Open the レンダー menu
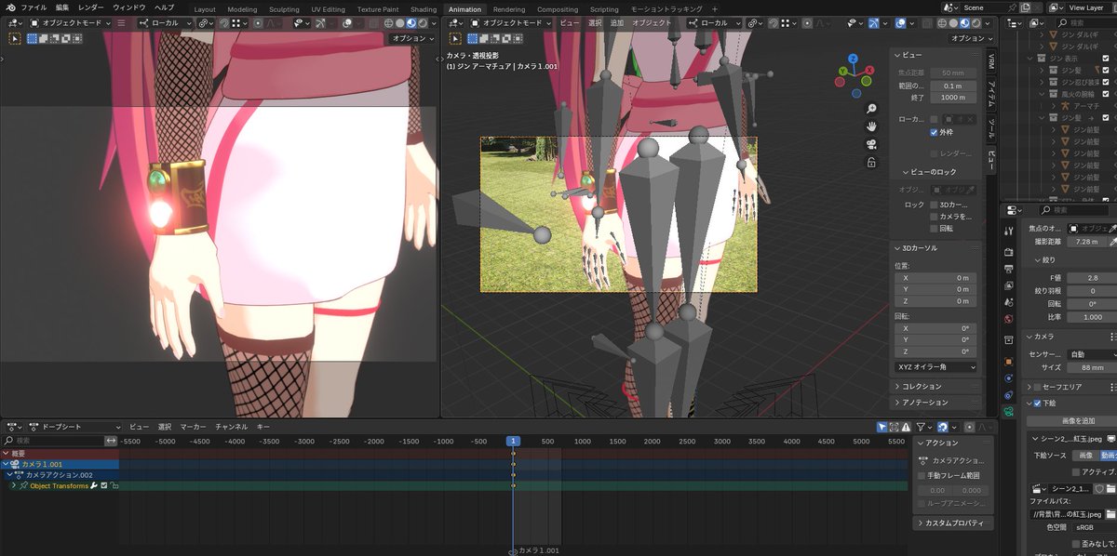Image resolution: width=1117 pixels, height=556 pixels. point(90,7)
